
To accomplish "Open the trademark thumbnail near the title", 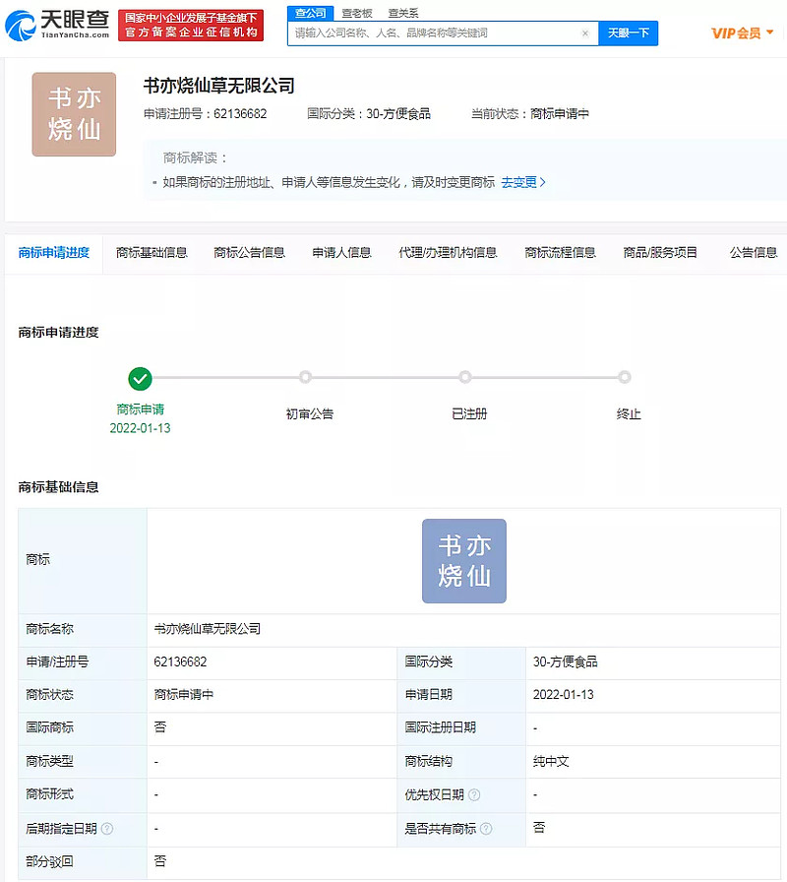I will tap(74, 114).
